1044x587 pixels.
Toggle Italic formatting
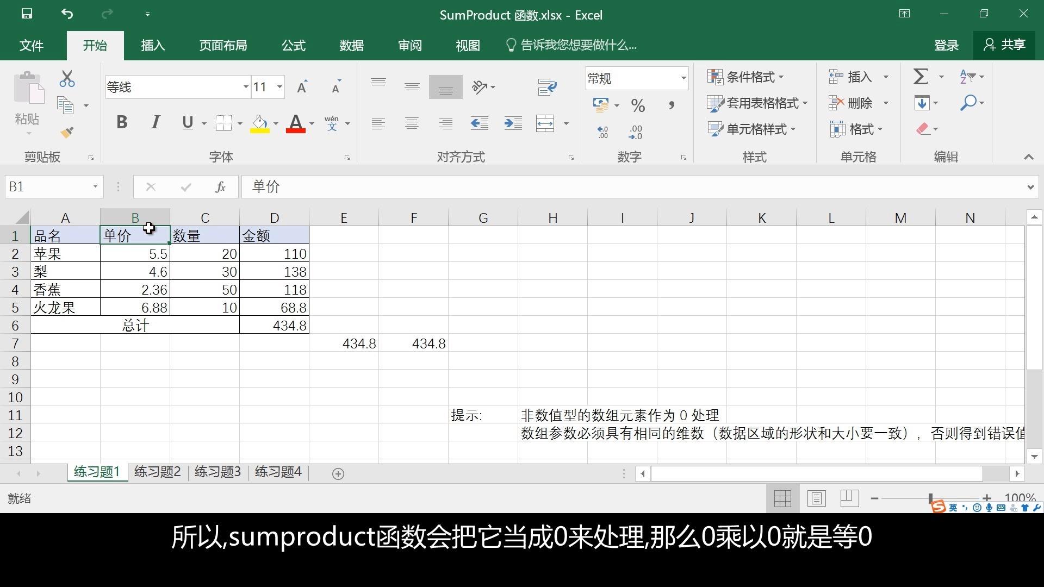156,123
